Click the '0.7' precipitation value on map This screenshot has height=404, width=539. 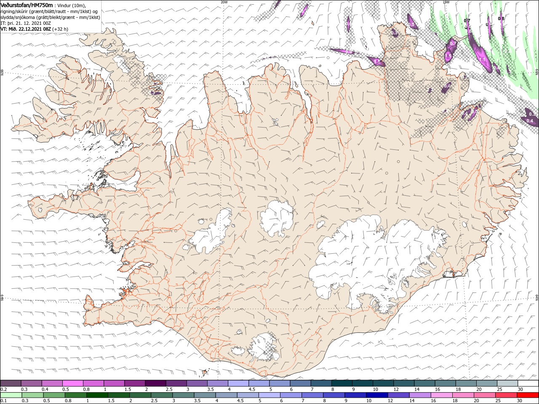(467, 20)
